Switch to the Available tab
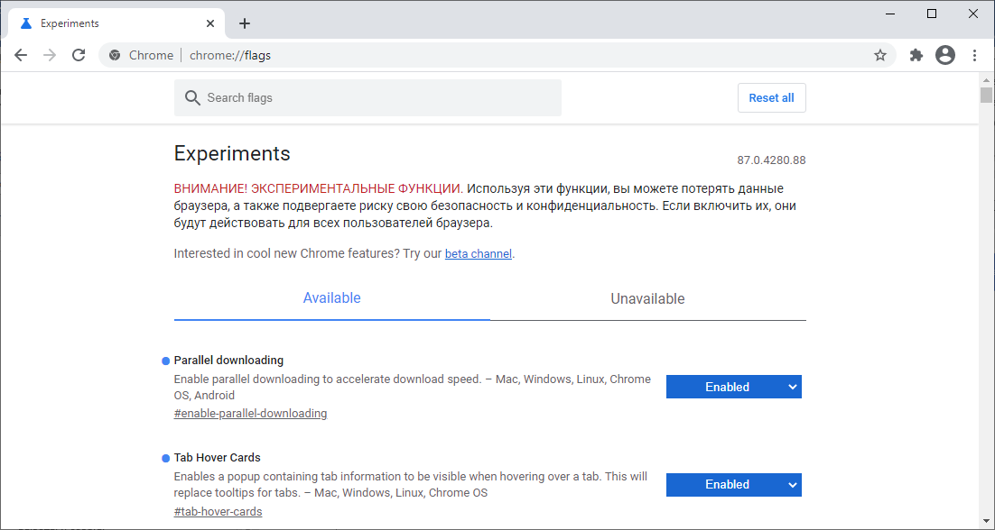The height and width of the screenshot is (530, 995). (x=331, y=298)
